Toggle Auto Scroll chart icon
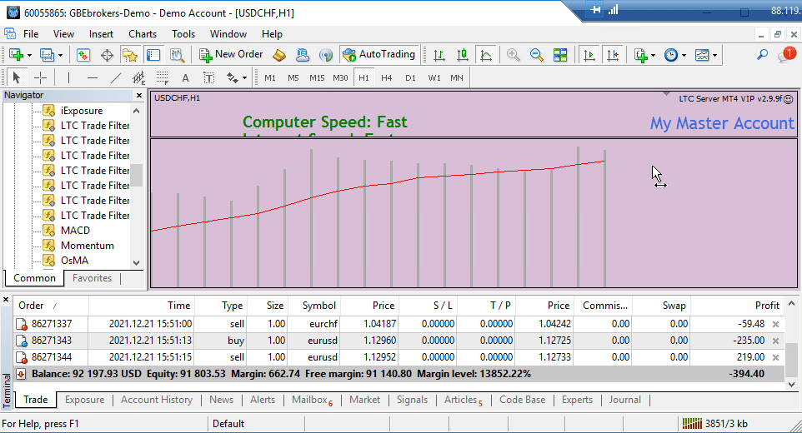 tap(589, 55)
